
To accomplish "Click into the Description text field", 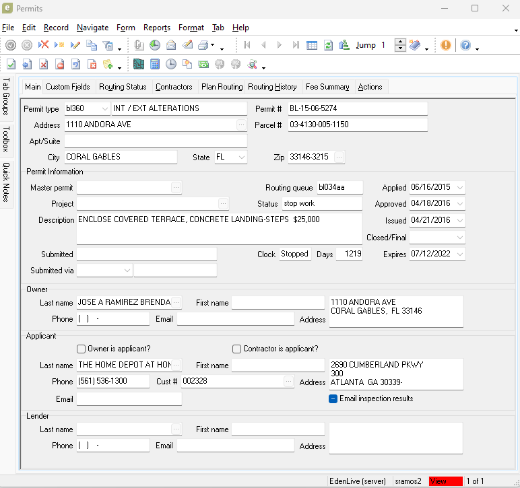I will point(219,229).
